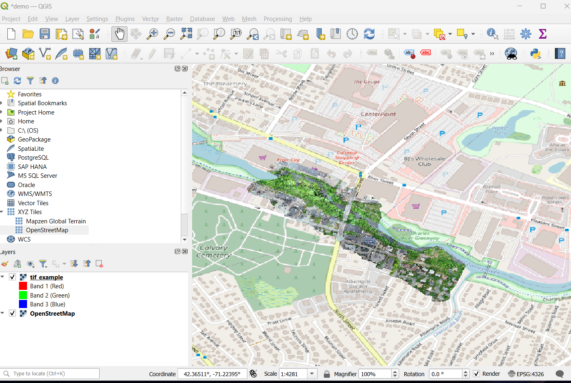This screenshot has height=383, width=571.
Task: Click the Band 2 (Green) color swatch
Action: (23, 295)
